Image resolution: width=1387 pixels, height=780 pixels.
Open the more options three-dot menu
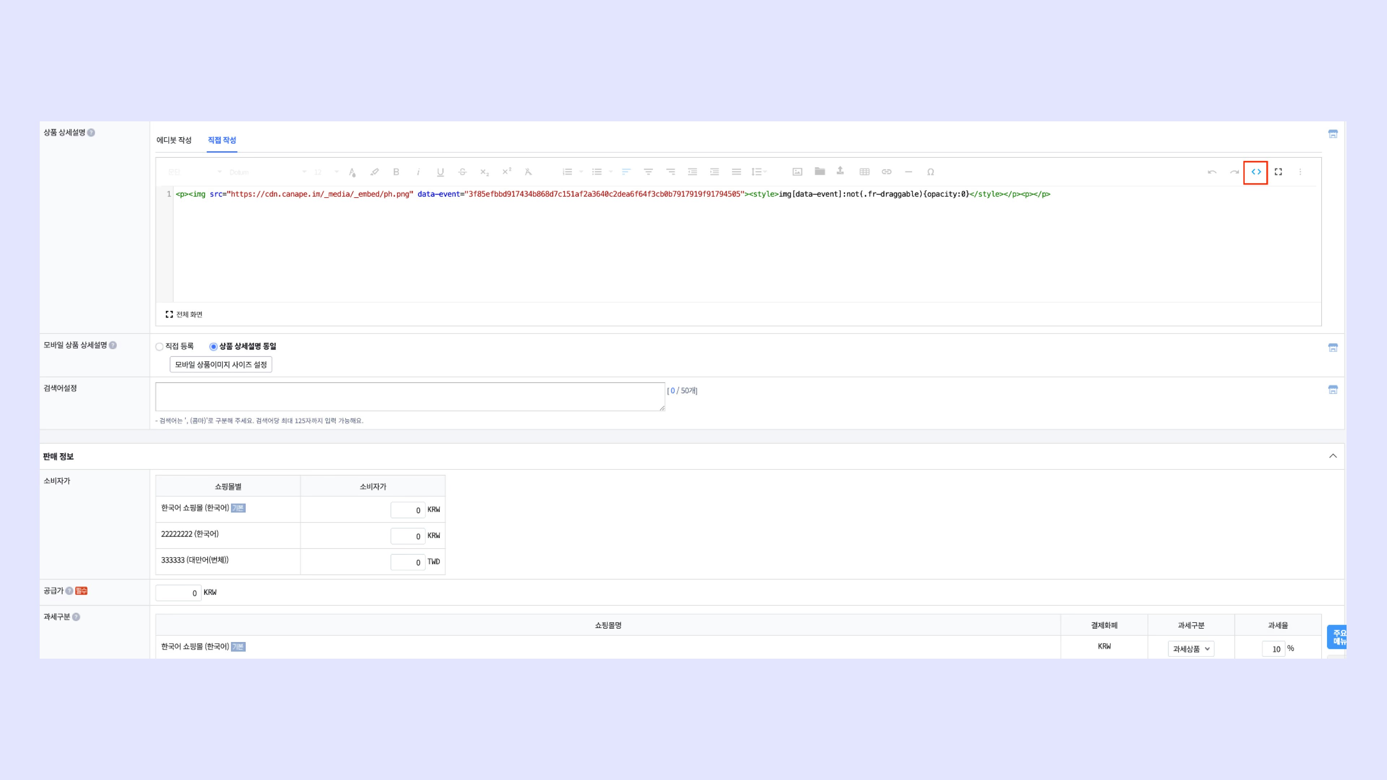(1300, 172)
